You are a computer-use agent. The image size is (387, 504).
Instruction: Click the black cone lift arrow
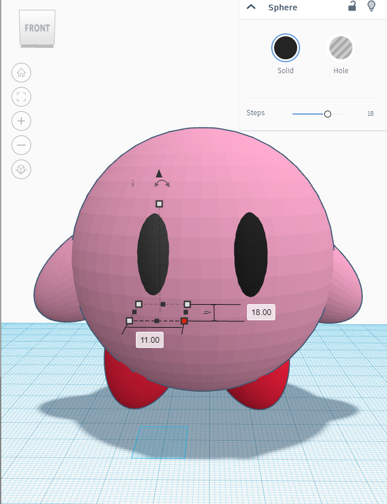[159, 174]
